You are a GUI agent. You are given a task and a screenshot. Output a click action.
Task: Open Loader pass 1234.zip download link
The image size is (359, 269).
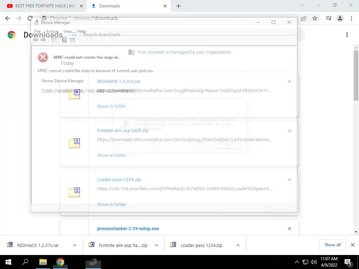click(x=119, y=180)
